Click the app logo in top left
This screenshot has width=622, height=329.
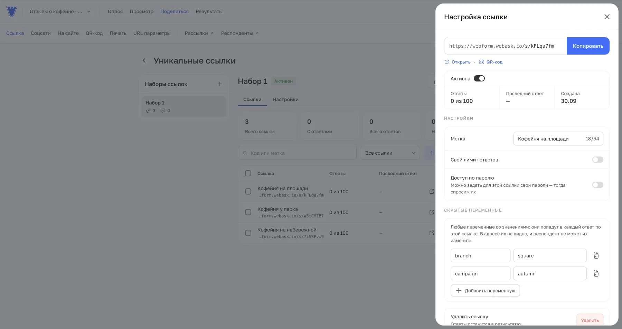click(x=12, y=11)
